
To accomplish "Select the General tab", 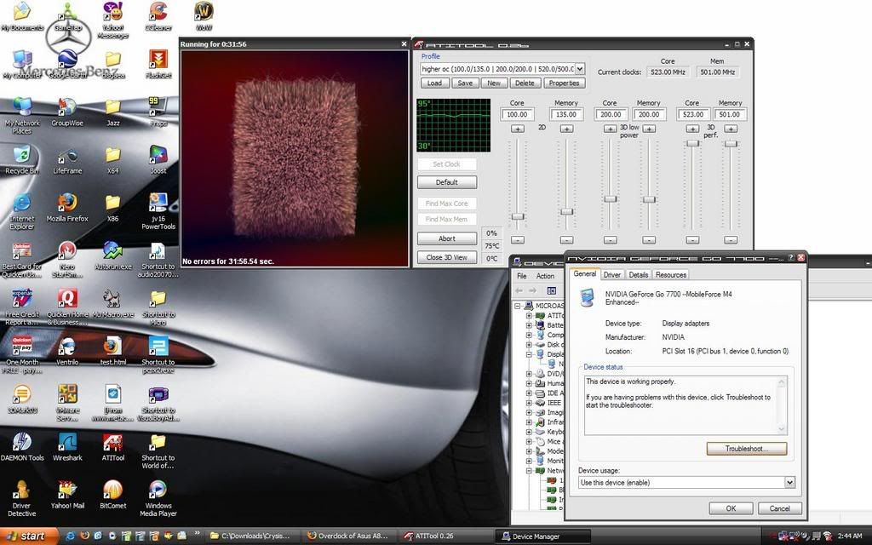I will click(584, 273).
